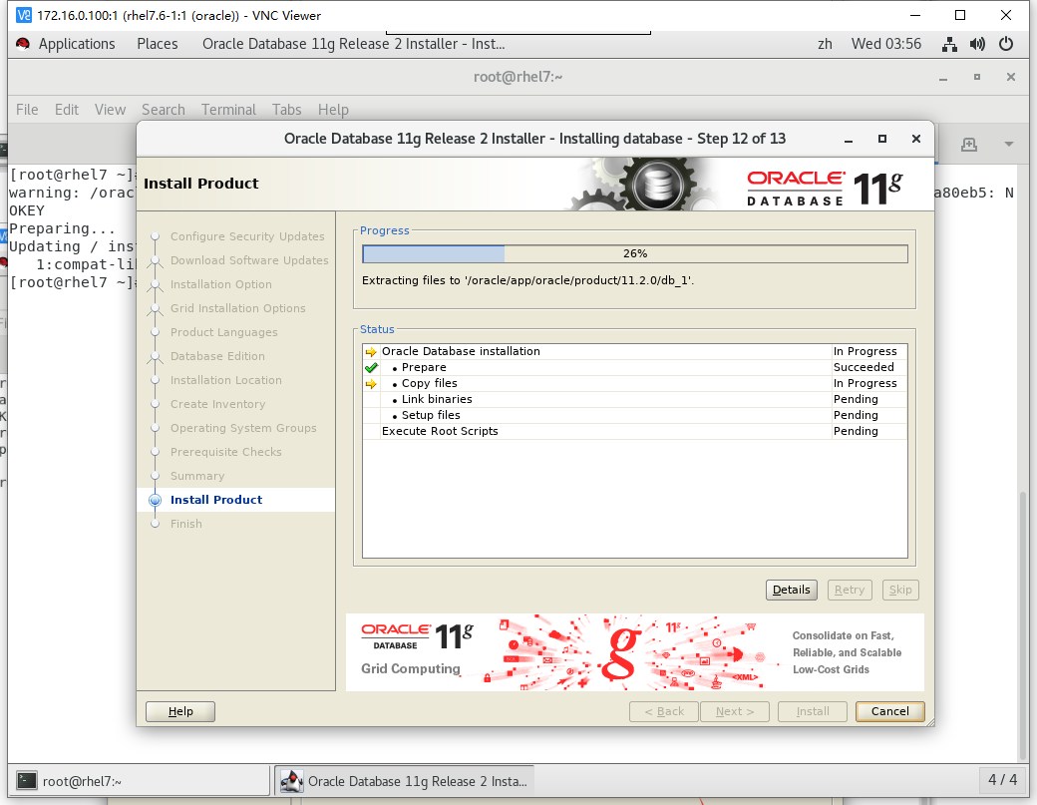Click the new terminal tab icon
The image size is (1037, 805).
click(x=969, y=145)
